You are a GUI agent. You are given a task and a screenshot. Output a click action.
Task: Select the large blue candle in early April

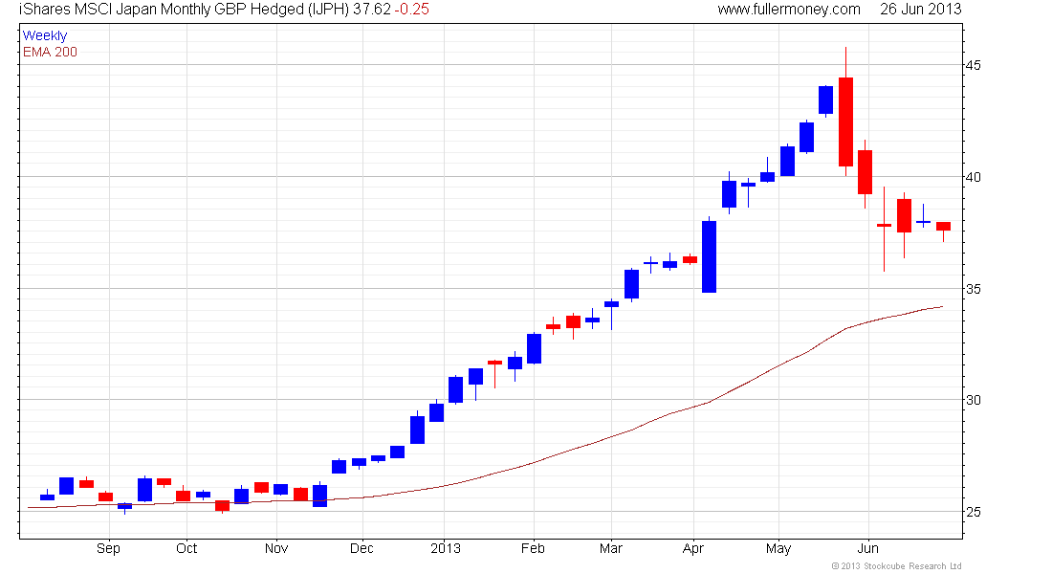click(710, 256)
